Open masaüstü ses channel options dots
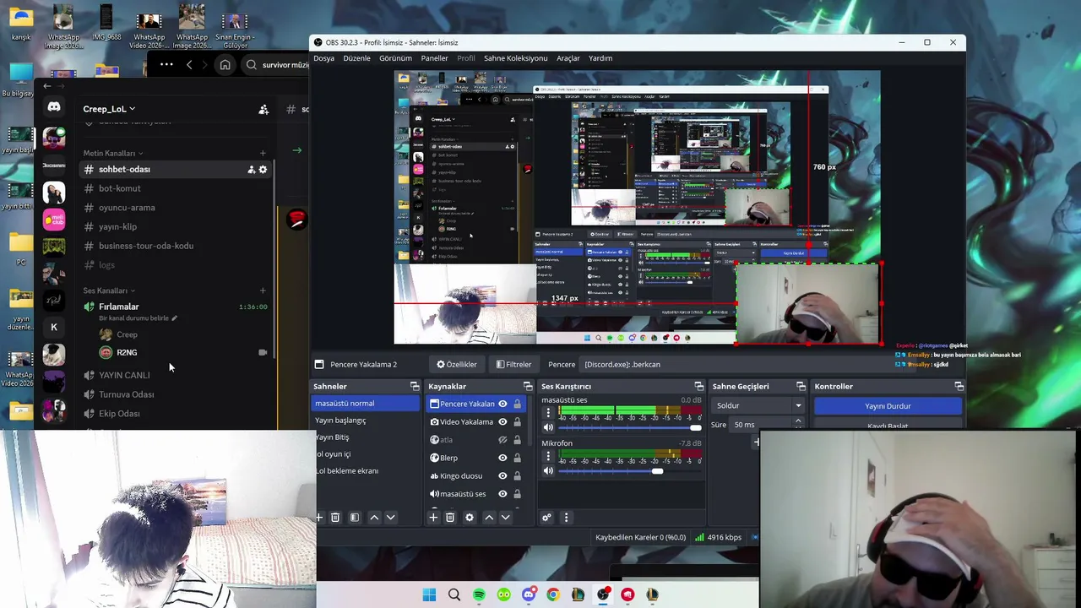Screen dimensions: 1081x608 pos(548,413)
